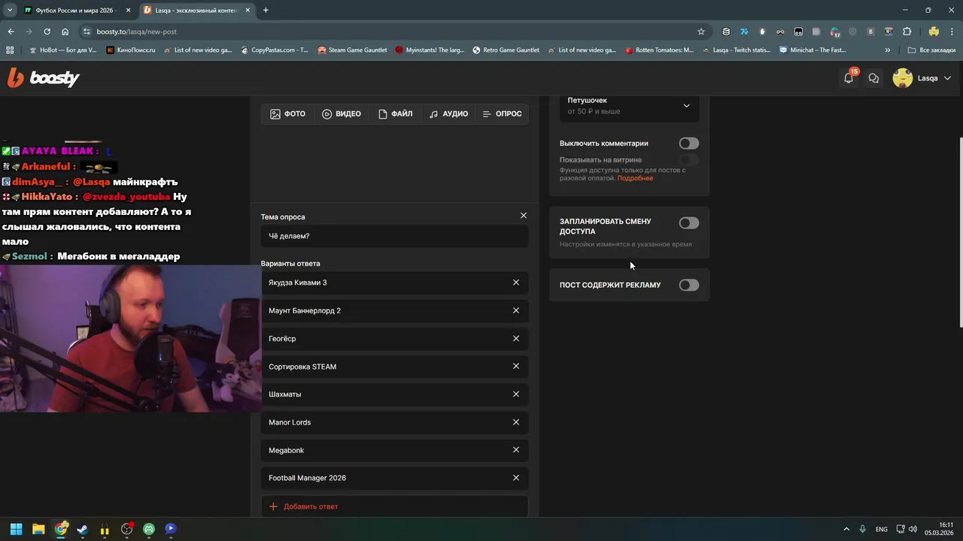Click Добавить ответ to add answer
963x541 pixels.
tap(394, 506)
